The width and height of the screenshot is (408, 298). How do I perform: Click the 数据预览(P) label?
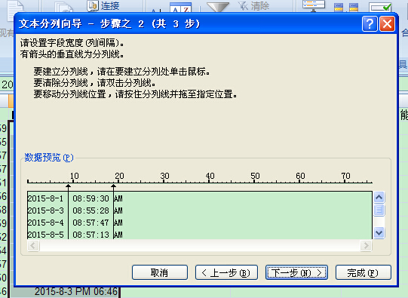(x=49, y=158)
